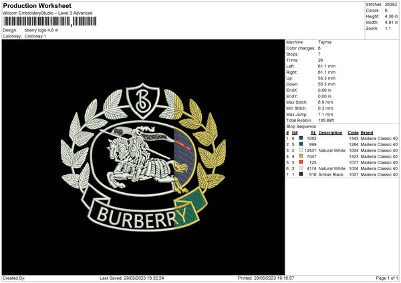Click Max Stitch value '6.9 mm'
Screen dimensions: 401x283
325,102
